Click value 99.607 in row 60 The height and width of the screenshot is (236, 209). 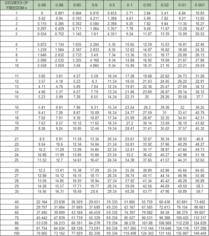(200, 212)
